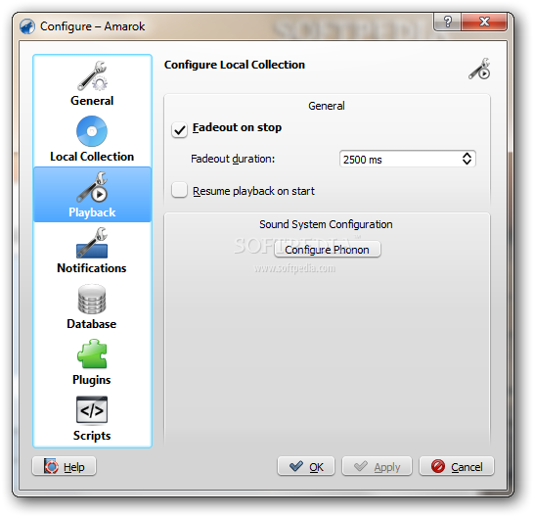
Task: Click the Amarok wolf icon in title bar
Action: [27, 26]
